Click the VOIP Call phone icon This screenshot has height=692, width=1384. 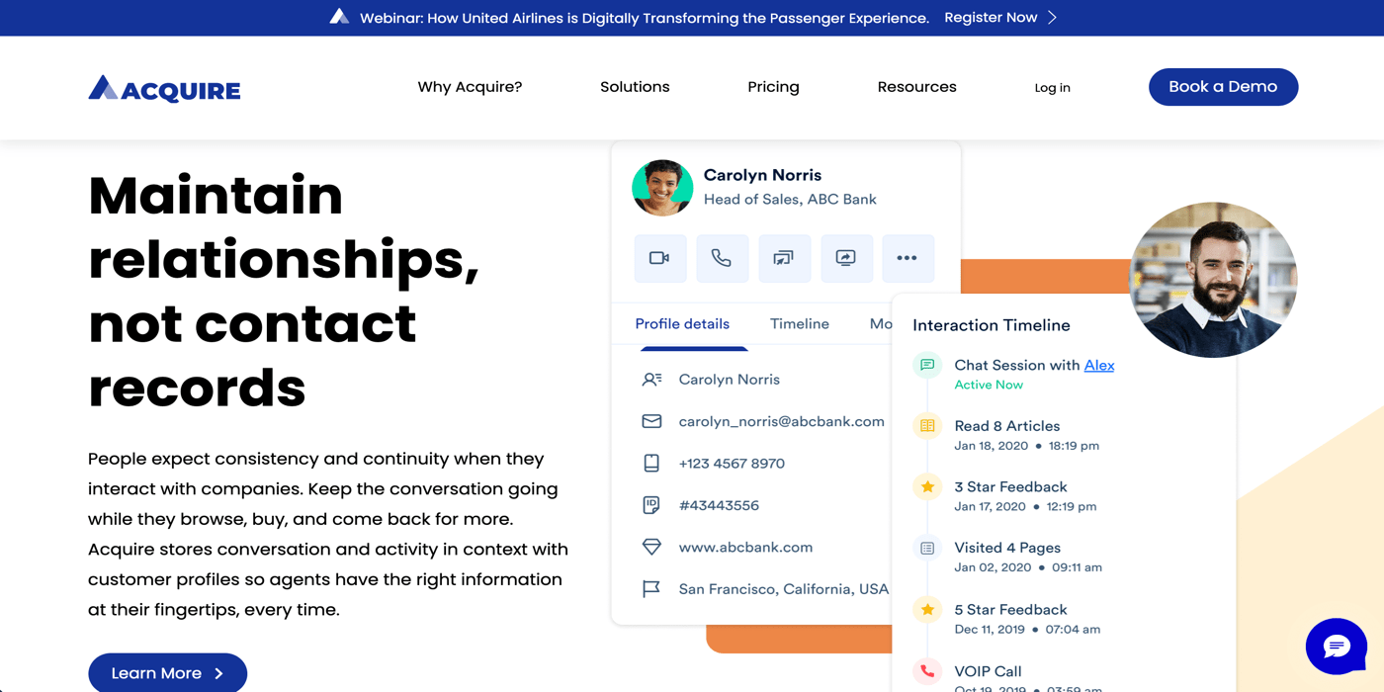pos(927,671)
